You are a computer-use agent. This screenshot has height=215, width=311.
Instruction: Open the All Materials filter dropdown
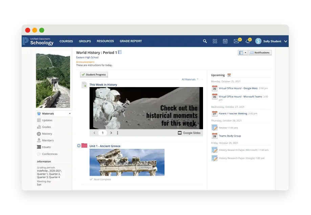(x=190, y=79)
